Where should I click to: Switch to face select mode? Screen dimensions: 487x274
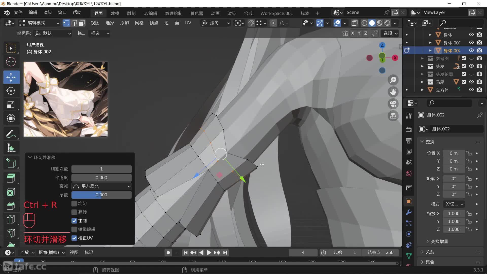82,23
